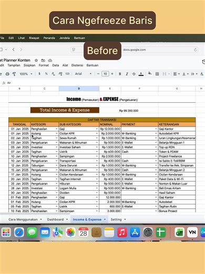
Task: Increase font size plus button
Action: [x=112, y=74]
